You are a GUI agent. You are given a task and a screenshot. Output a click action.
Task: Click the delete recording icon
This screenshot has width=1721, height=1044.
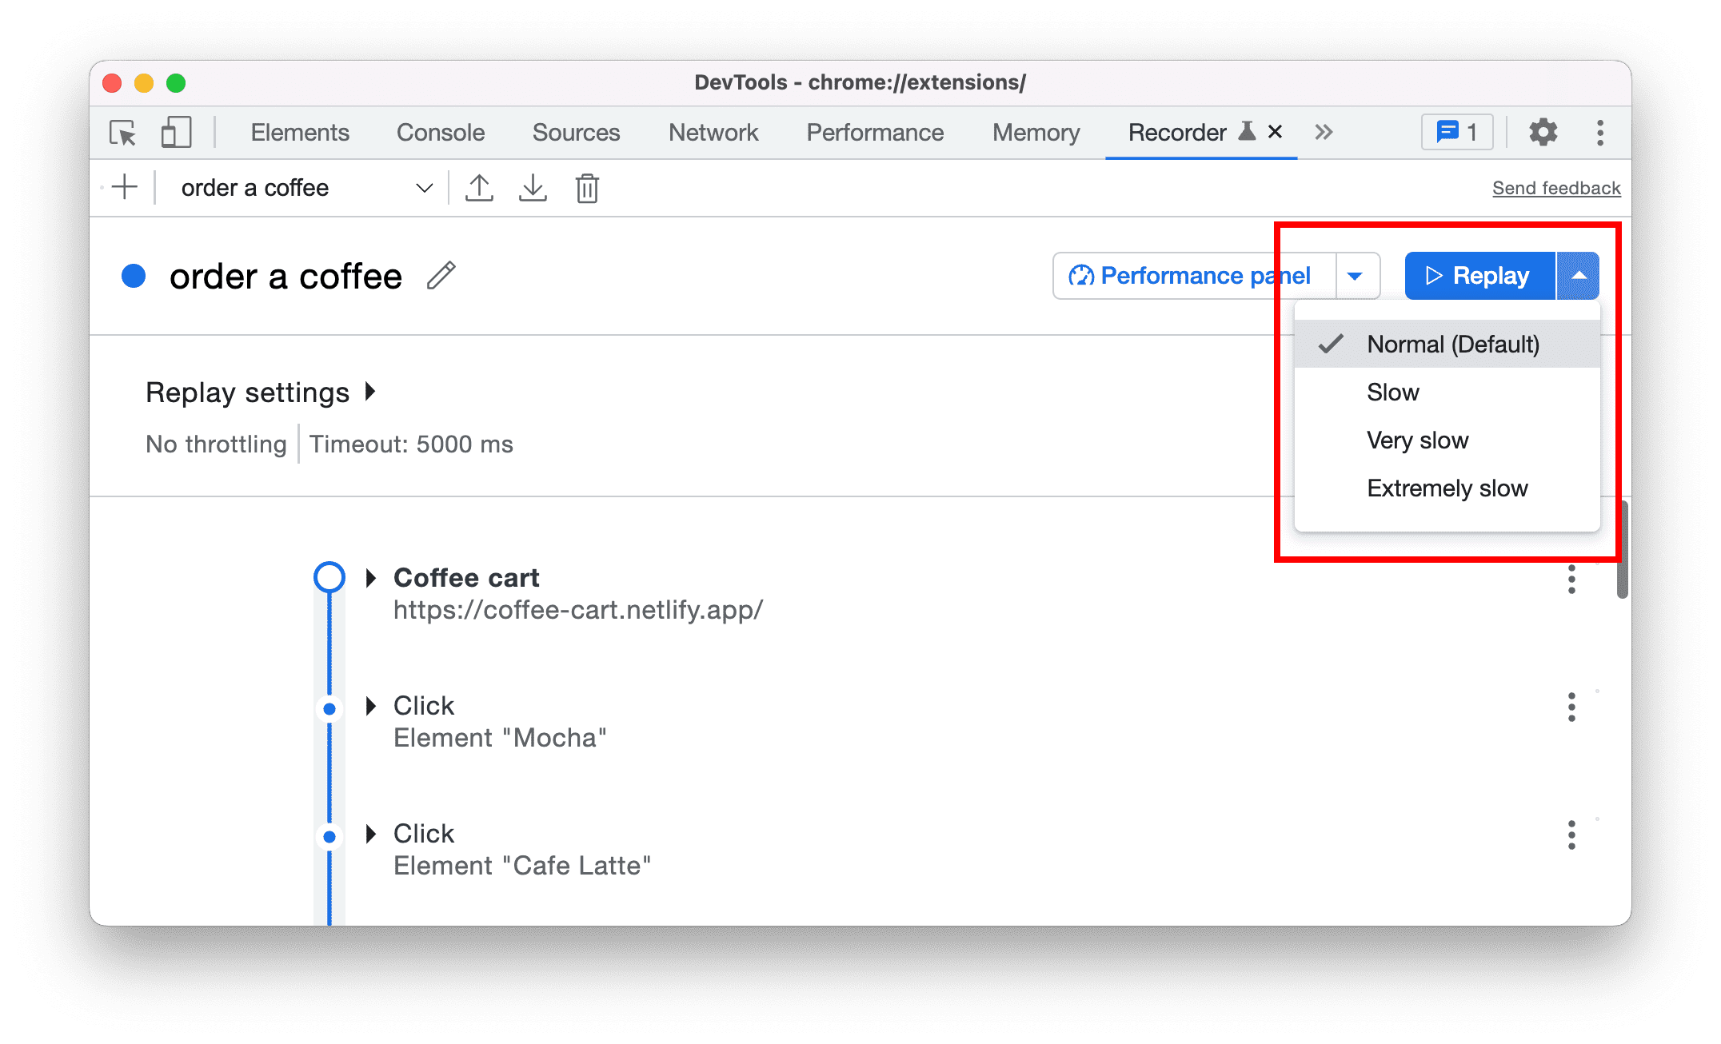[586, 188]
